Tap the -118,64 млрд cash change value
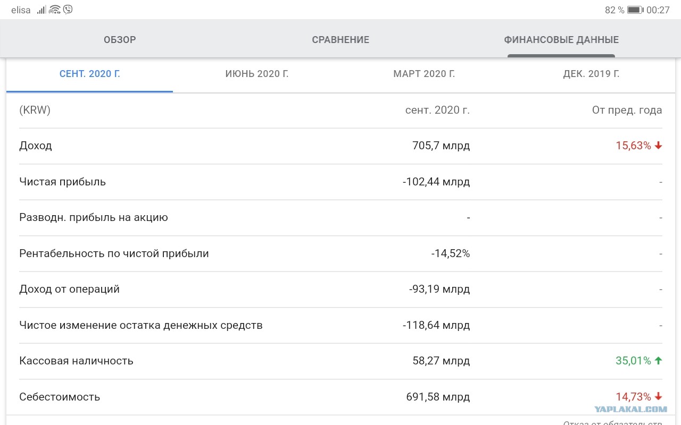This screenshot has height=425, width=681. coord(436,325)
